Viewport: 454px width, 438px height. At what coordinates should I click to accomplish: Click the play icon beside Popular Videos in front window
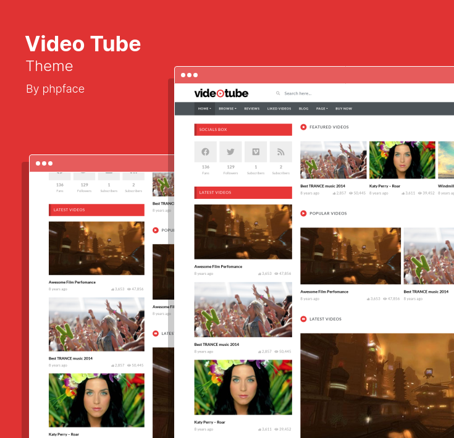point(303,213)
